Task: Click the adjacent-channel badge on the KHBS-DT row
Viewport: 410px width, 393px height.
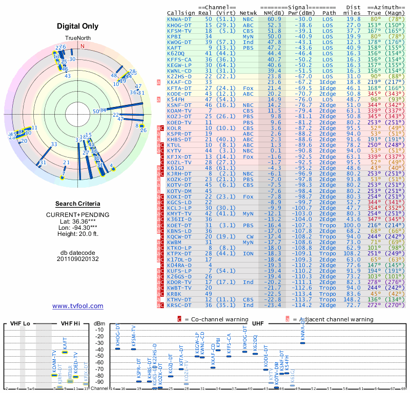Action: point(158,139)
